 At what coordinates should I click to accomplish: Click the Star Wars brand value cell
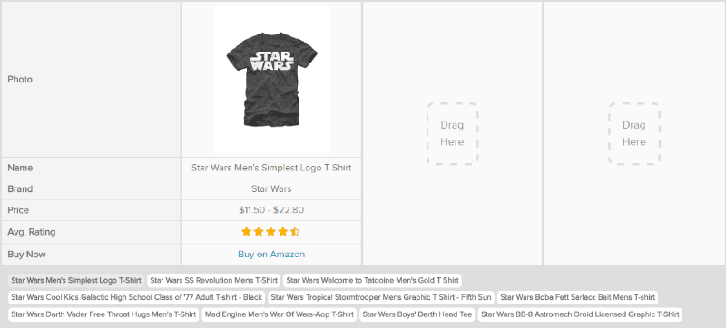(271, 189)
